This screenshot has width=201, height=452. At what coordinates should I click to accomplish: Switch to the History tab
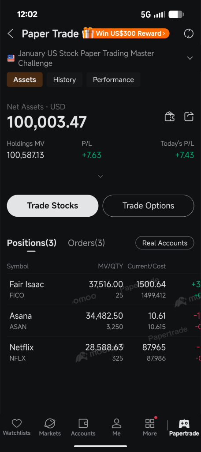pyautogui.click(x=64, y=79)
